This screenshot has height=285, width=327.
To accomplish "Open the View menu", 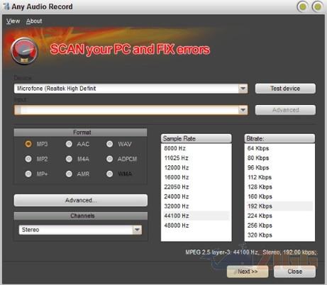I will [x=13, y=21].
